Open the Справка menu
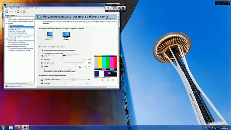The height and width of the screenshot is (130, 231). tap(38, 8)
